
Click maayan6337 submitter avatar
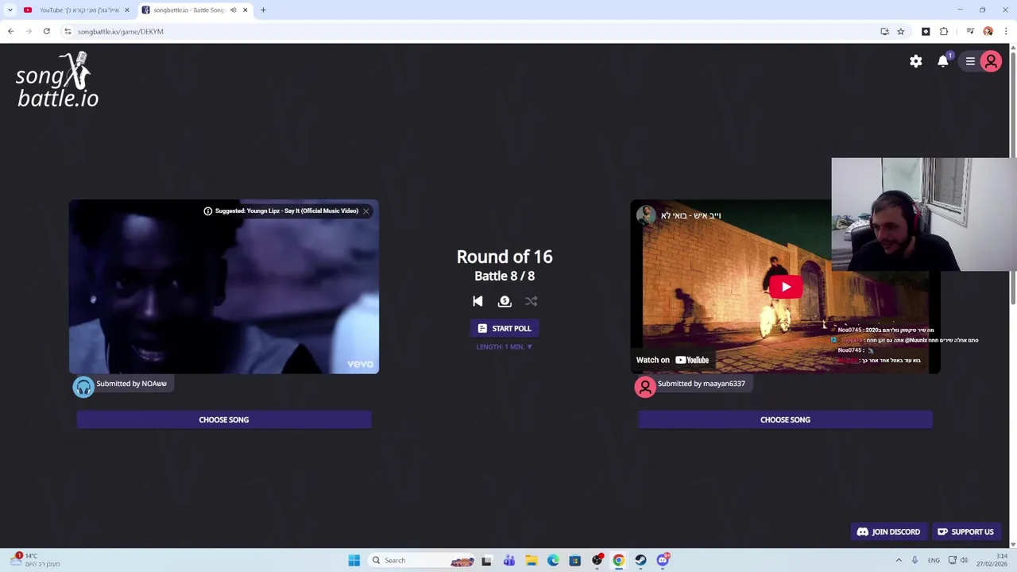click(644, 387)
